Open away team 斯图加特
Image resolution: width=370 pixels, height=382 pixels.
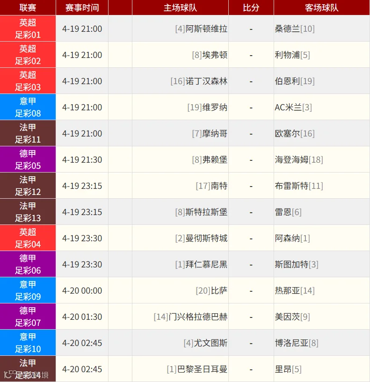point(291,264)
